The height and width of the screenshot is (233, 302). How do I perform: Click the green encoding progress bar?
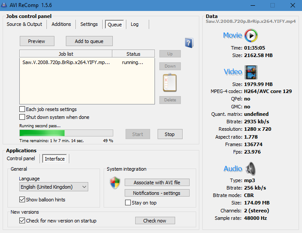click(66, 133)
